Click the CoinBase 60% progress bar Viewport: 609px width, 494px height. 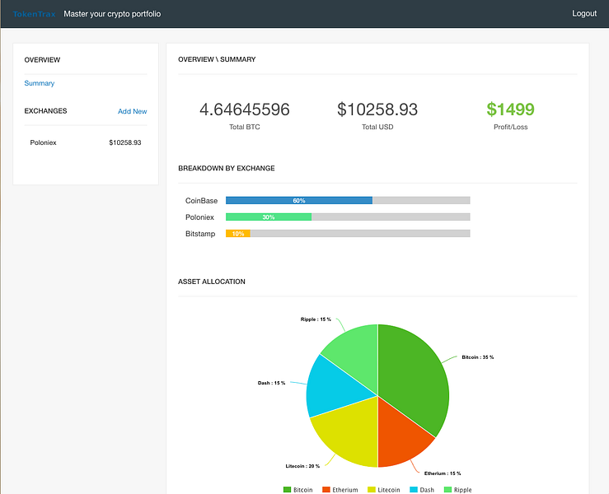[x=348, y=201]
